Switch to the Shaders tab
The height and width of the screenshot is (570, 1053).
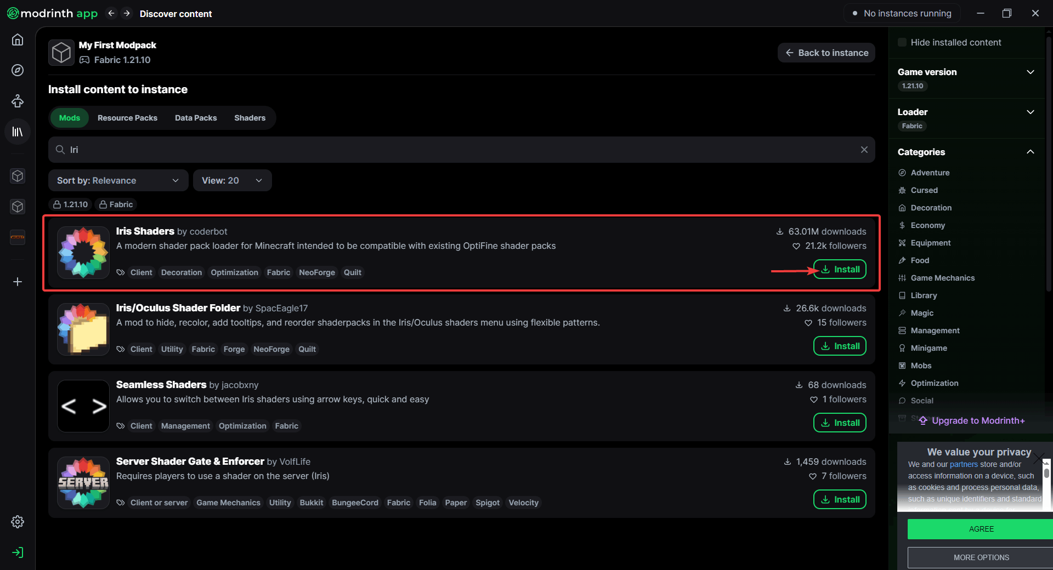(x=250, y=118)
